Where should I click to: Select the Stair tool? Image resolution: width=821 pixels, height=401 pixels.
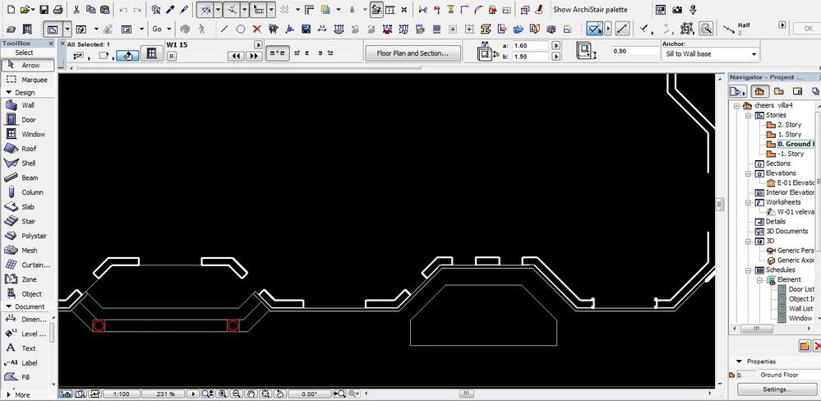pos(27,221)
